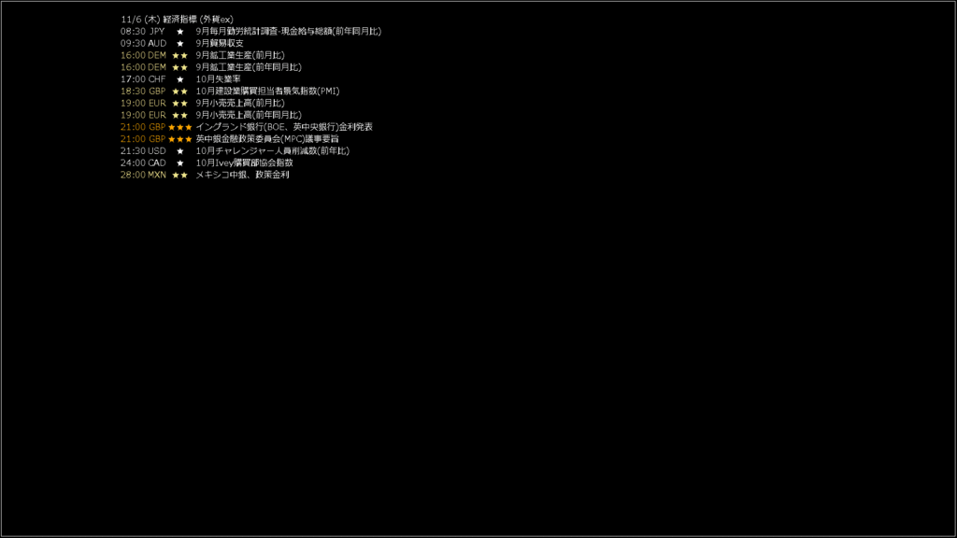Select the 10月失業率 entry
The image size is (957, 538).
click(x=218, y=79)
